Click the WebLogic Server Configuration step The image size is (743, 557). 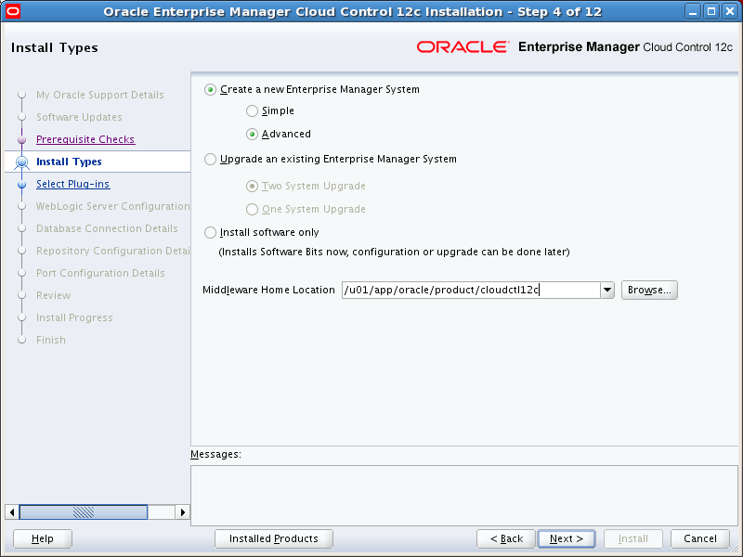click(x=112, y=206)
